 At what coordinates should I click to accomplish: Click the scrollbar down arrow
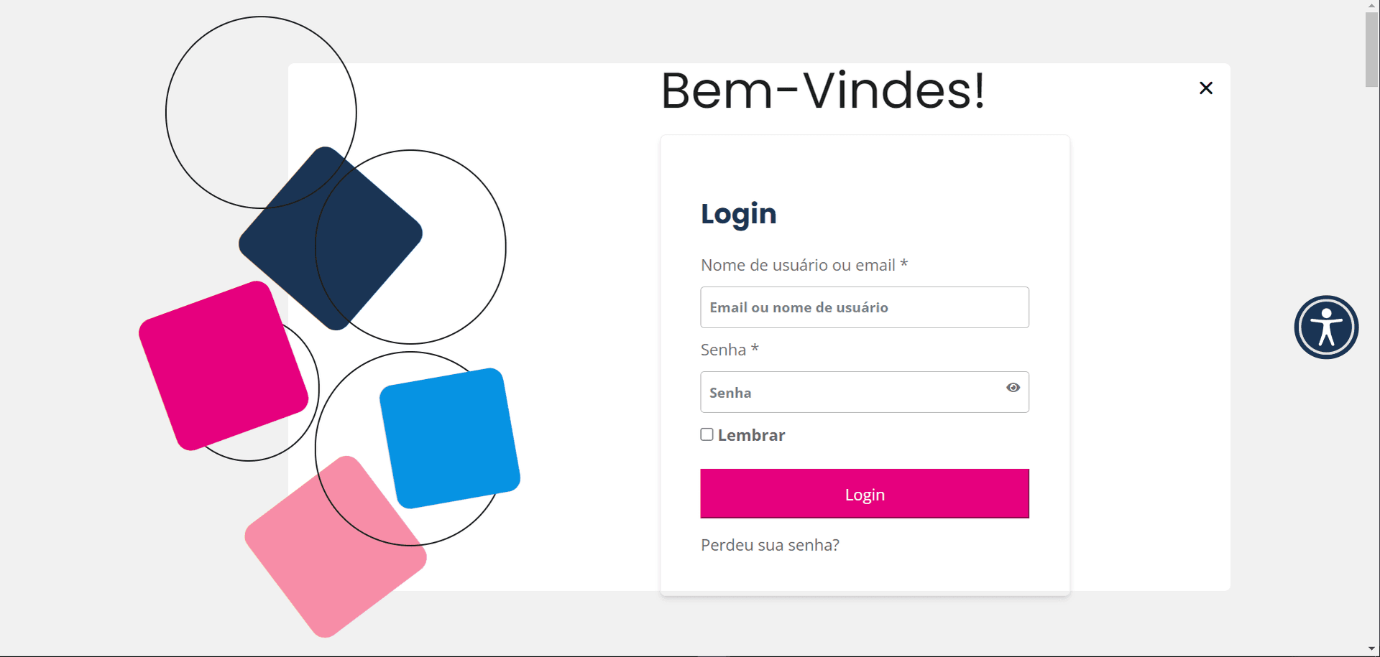[1371, 649]
